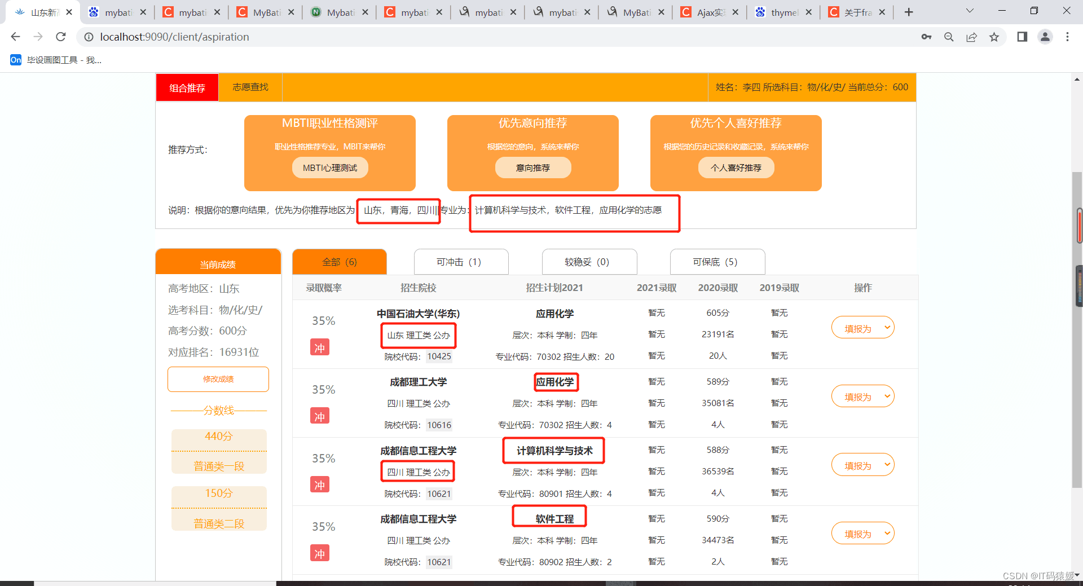Click the 440分 score line
This screenshot has width=1083, height=586.
click(x=218, y=436)
